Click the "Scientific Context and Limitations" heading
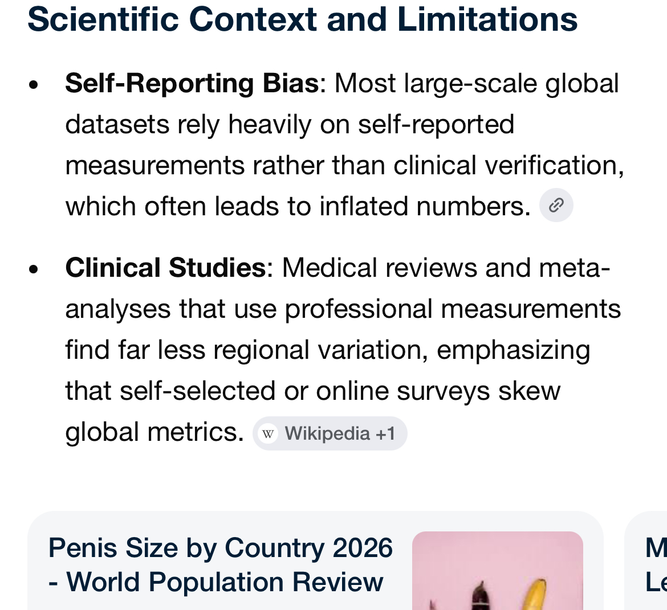This screenshot has width=667, height=610. [303, 19]
